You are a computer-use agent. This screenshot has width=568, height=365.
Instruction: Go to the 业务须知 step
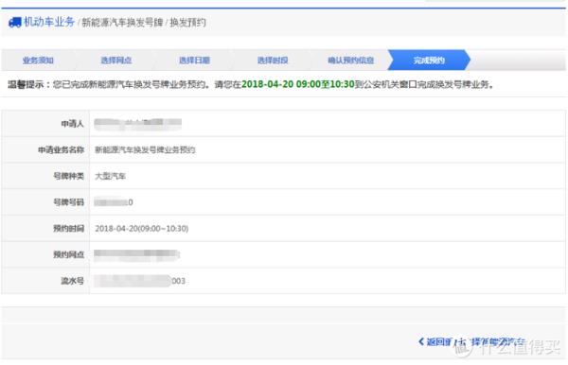(38, 61)
